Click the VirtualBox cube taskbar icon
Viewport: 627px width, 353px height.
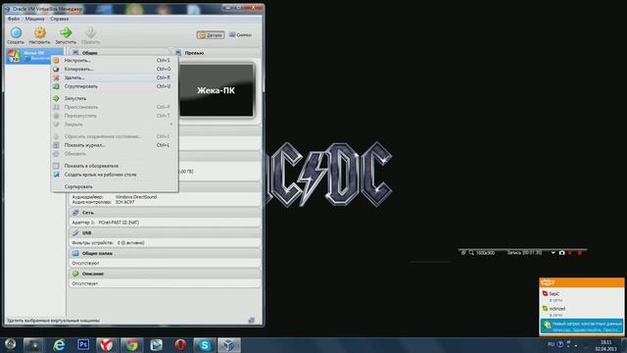tap(229, 345)
